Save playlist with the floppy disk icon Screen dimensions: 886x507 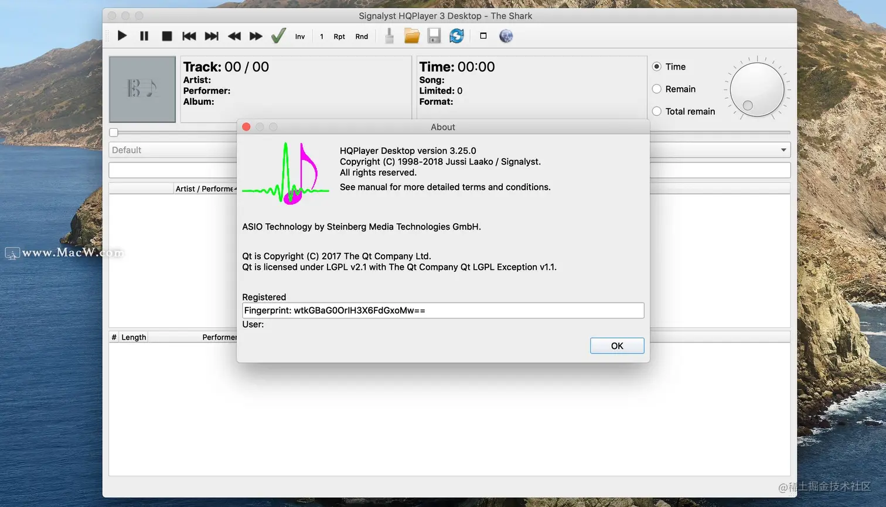(434, 36)
